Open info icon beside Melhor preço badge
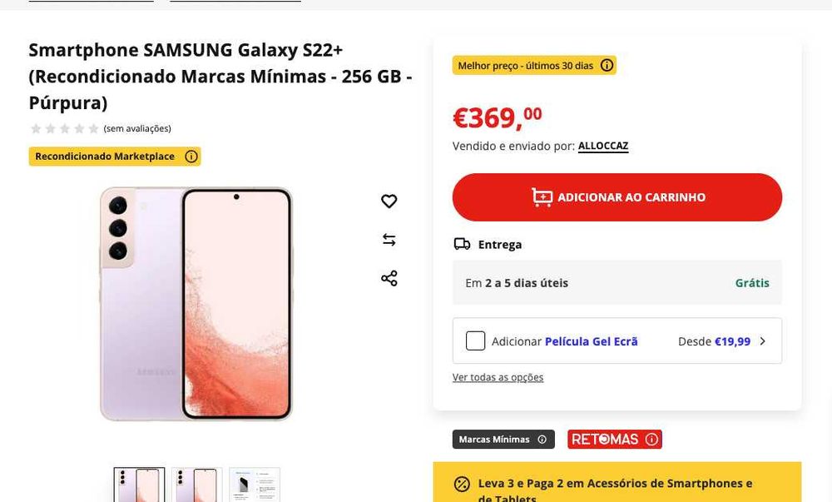Screen dimensions: 832x502 click(607, 66)
